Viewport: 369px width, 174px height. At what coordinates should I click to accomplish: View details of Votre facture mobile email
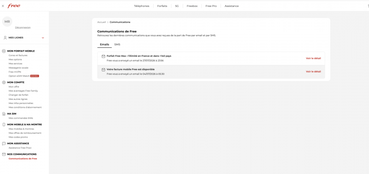click(x=314, y=72)
